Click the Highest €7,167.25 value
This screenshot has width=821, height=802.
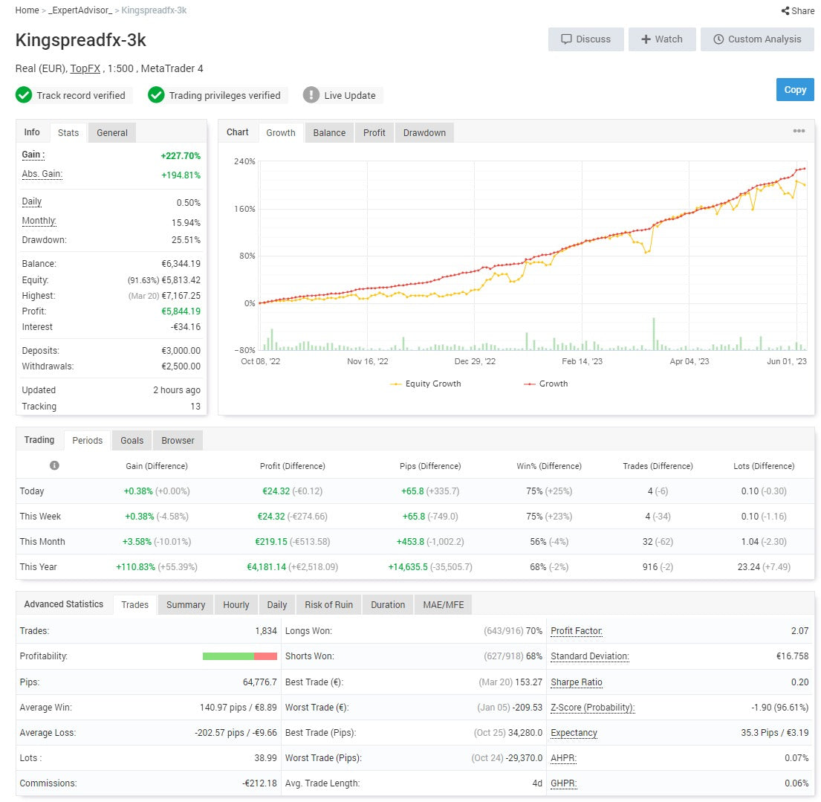coord(181,295)
